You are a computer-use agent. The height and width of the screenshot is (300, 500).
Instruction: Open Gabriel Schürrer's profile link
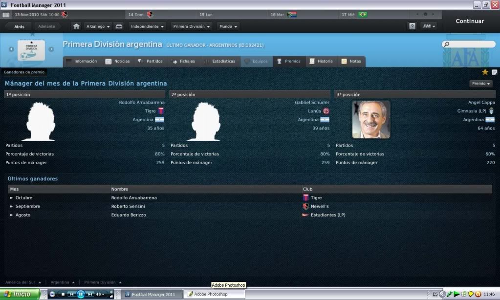pos(312,102)
